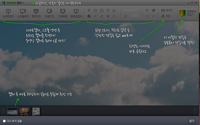Open the font size combo box
The height and width of the screenshot is (125, 200).
(x=135, y=16)
